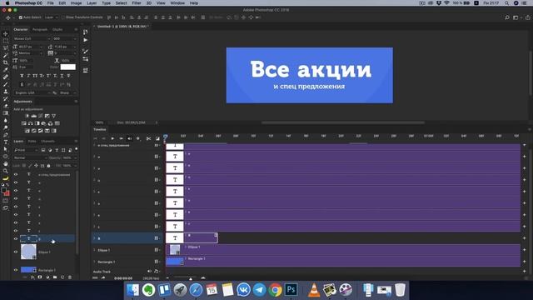Switch to the Channels tab
Image resolution: width=533 pixels, height=300 pixels.
(48, 141)
